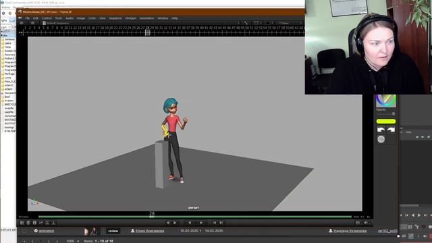Click the bootmgr entry in Total Commander
This screenshot has height=243, width=432.
9,128
